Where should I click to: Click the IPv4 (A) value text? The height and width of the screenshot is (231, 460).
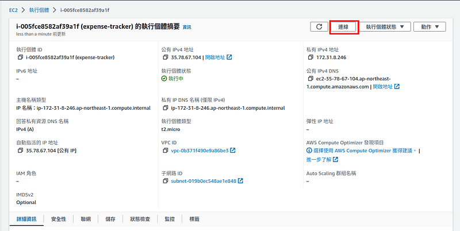point(25,129)
